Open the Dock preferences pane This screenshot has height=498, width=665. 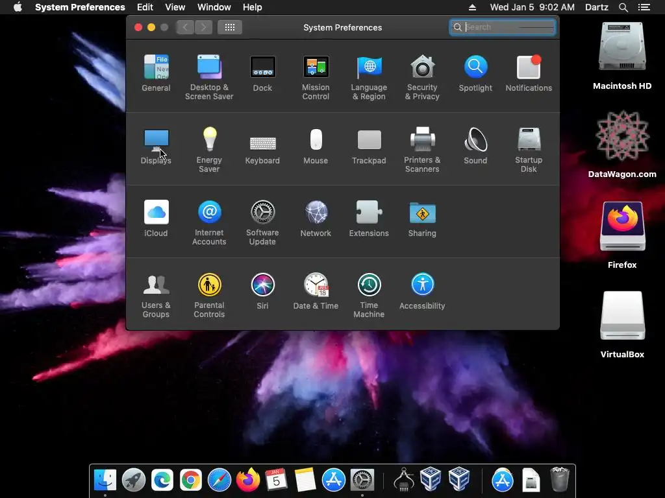(262, 73)
